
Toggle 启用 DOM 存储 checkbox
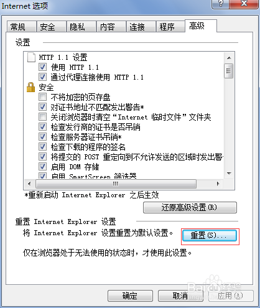tap(42, 167)
